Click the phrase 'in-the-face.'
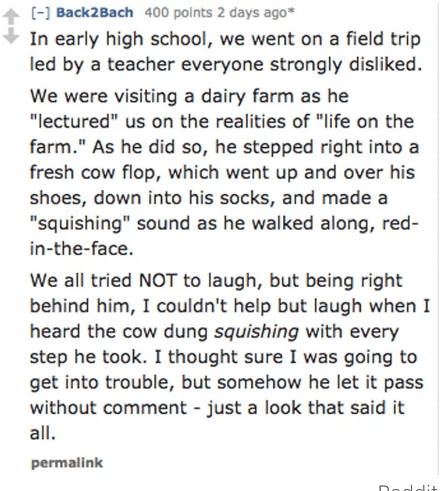Image resolution: width=441 pixels, height=491 pixels. point(82,249)
